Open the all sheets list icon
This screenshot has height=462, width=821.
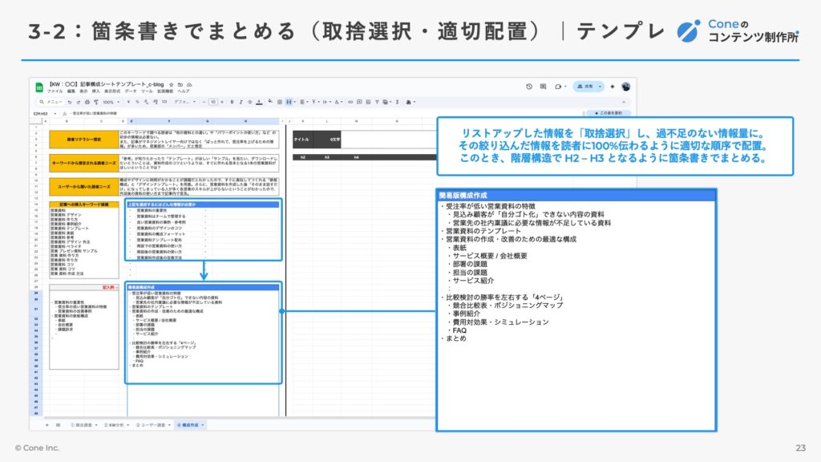coord(58,425)
